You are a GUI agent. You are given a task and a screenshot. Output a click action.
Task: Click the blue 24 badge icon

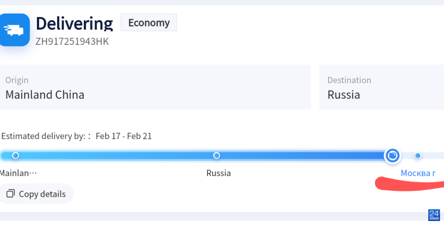pyautogui.click(x=434, y=215)
